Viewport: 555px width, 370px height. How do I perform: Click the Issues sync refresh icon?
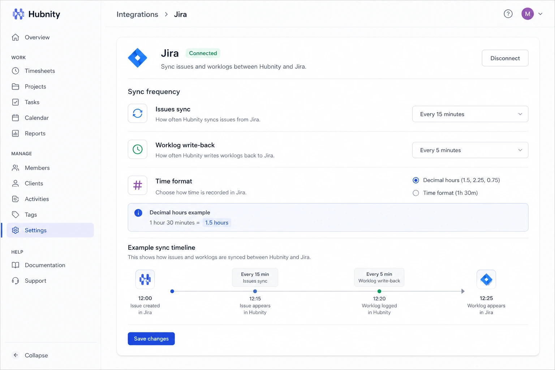click(x=138, y=113)
